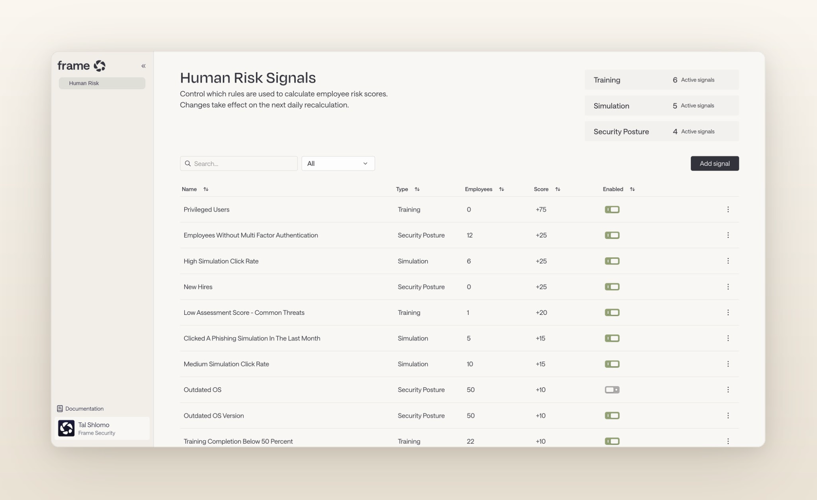
Task: Click the frame logo icon
Action: pyautogui.click(x=99, y=66)
